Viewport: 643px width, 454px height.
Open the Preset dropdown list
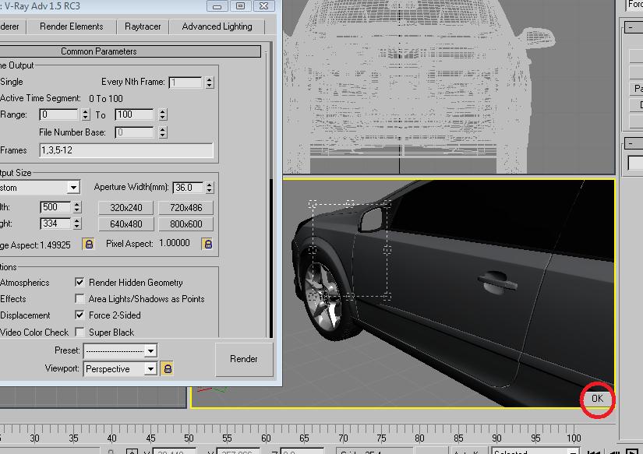point(150,351)
